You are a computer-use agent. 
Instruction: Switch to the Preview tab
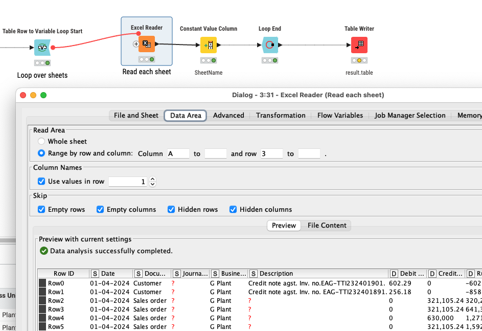[x=284, y=226]
